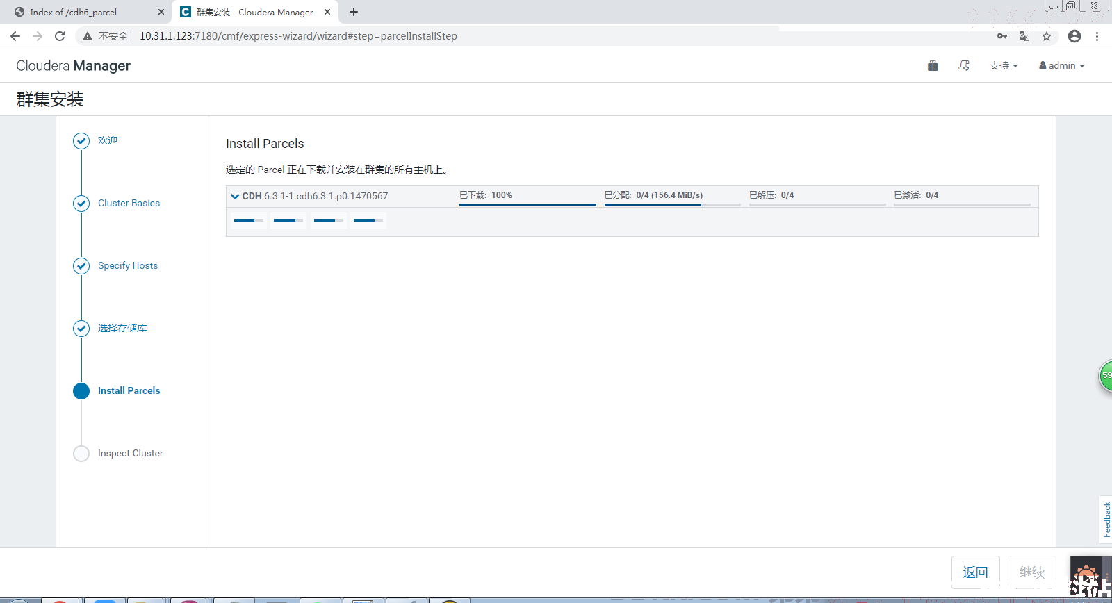Go to the Cluster Basics step
Viewport: 1112px width, 603px height.
[129, 203]
